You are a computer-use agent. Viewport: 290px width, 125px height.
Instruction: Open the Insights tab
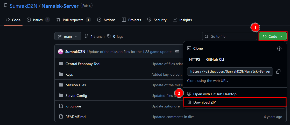pos(182,20)
